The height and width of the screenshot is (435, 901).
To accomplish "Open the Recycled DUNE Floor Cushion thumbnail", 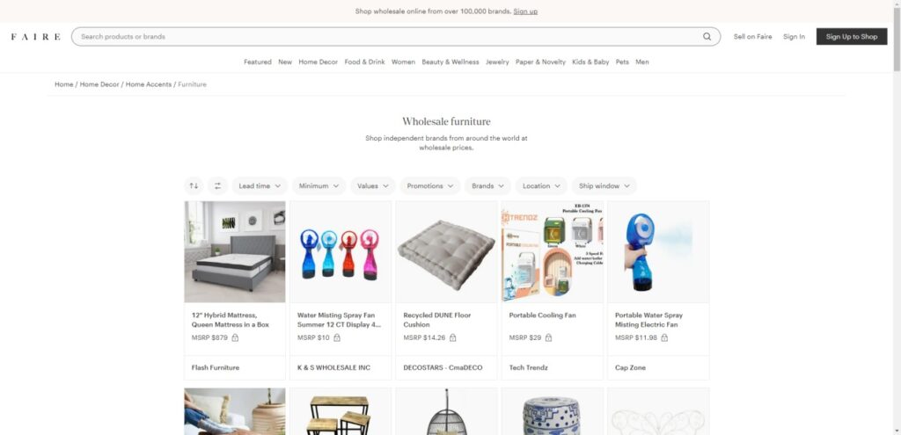I will coord(446,252).
